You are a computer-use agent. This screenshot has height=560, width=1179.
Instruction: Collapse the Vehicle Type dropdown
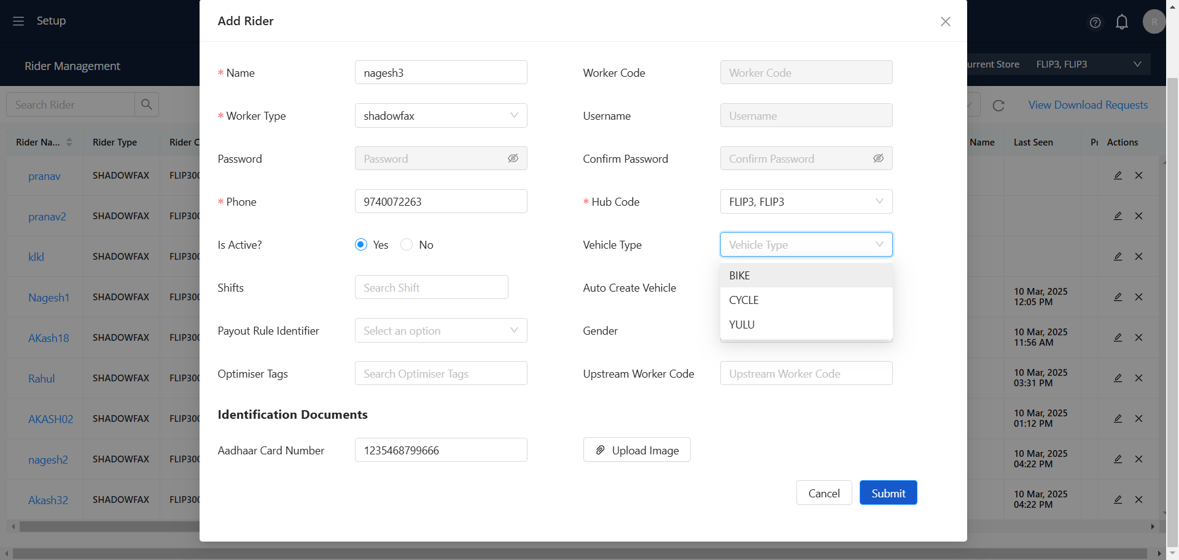(806, 244)
